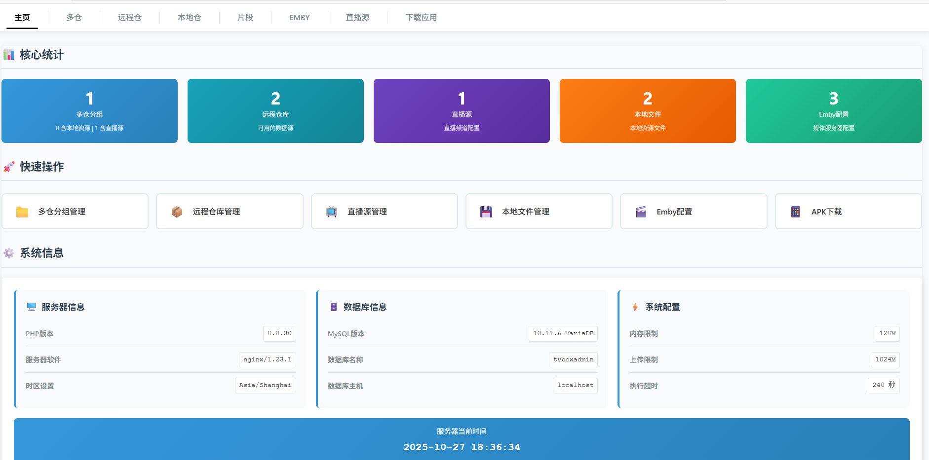This screenshot has width=929, height=460.
Task: Click the bar chart icon beside 核心统计
Action: coord(9,55)
